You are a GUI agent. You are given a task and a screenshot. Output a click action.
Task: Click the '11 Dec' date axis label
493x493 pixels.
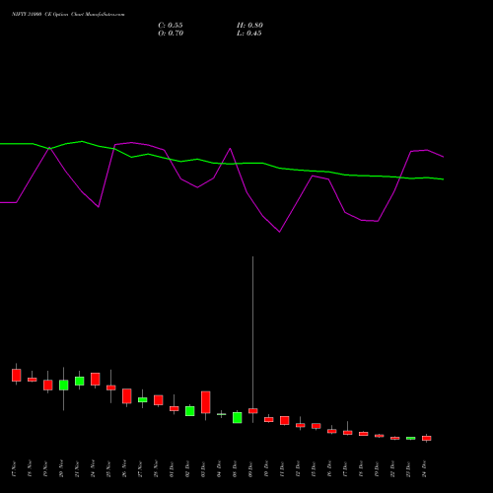coord(282,469)
